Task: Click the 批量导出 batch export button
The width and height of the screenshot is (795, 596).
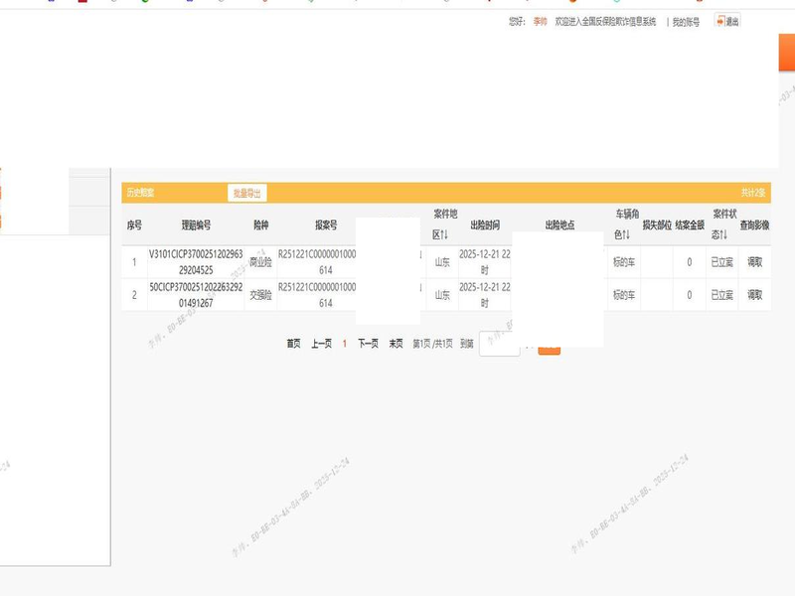Action: tap(246, 193)
